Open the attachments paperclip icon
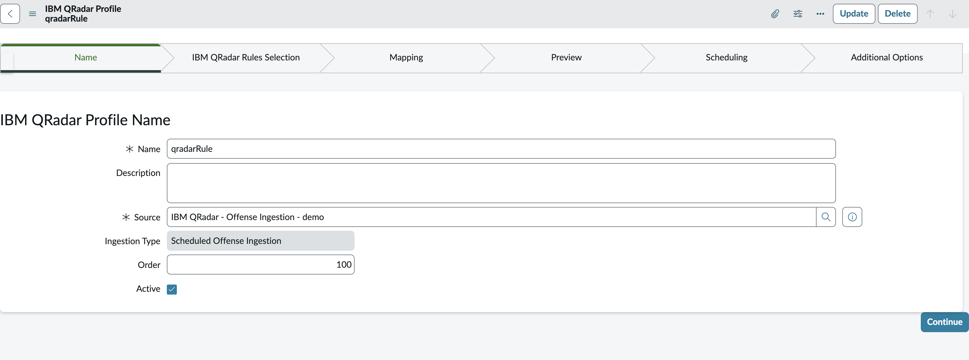The height and width of the screenshot is (360, 969). (x=775, y=14)
